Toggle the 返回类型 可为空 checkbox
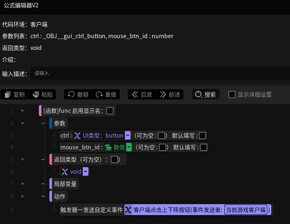The height and width of the screenshot is (224, 290). click(x=114, y=159)
